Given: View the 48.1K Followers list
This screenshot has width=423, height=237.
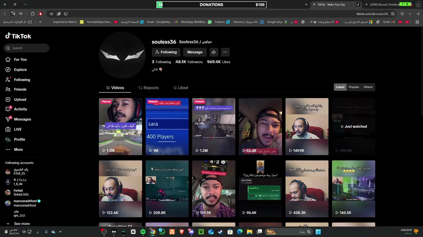Looking at the screenshot, I should coord(189,62).
